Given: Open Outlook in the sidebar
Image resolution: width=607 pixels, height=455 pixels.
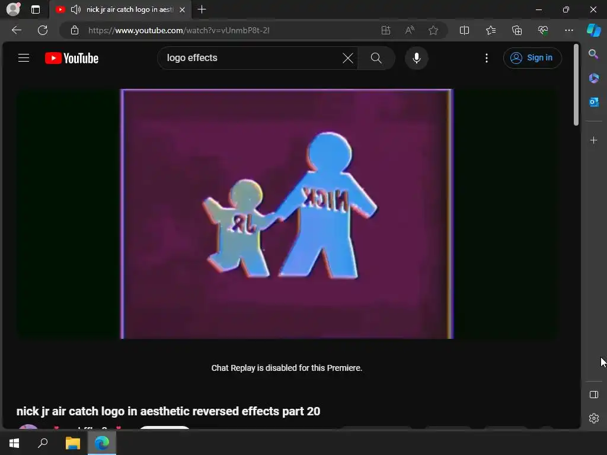Looking at the screenshot, I should coord(593,102).
